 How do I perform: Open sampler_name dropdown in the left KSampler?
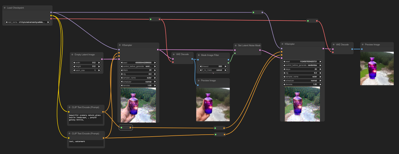coord(138,78)
